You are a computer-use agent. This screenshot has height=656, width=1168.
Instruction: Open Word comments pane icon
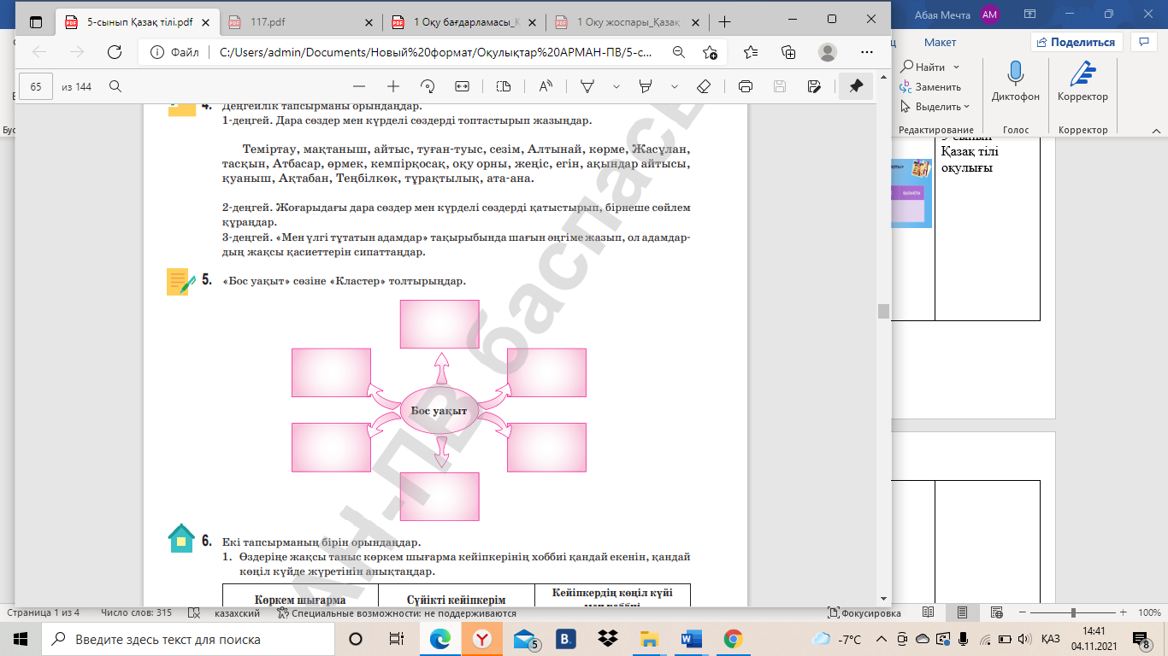(1143, 42)
